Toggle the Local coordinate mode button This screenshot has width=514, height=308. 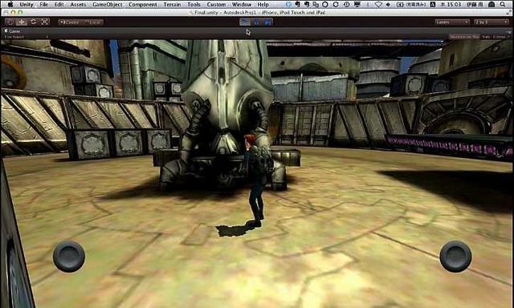pos(93,22)
